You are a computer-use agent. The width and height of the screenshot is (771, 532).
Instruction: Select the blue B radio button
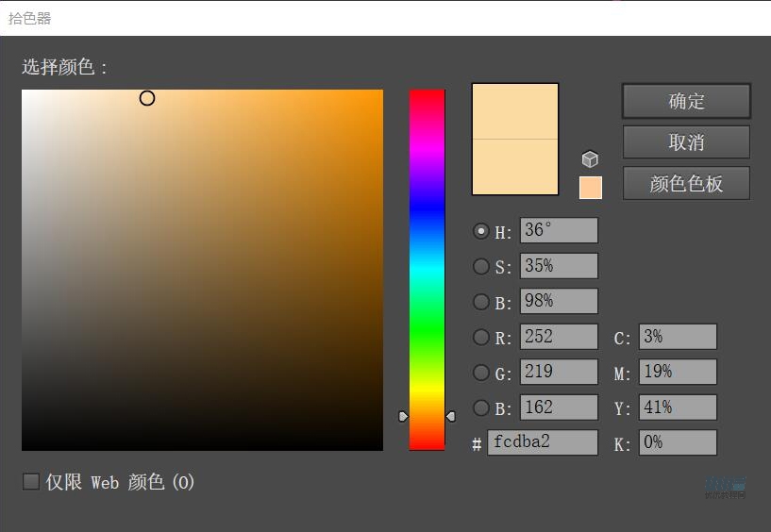(x=481, y=407)
